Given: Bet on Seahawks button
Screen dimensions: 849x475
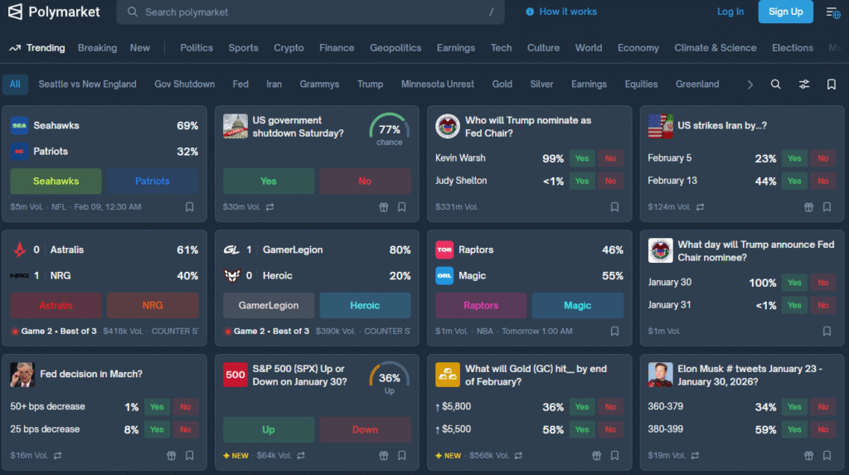Looking at the screenshot, I should [x=56, y=182].
